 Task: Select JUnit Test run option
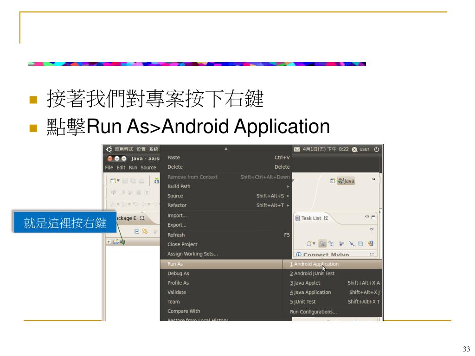[x=332, y=301]
